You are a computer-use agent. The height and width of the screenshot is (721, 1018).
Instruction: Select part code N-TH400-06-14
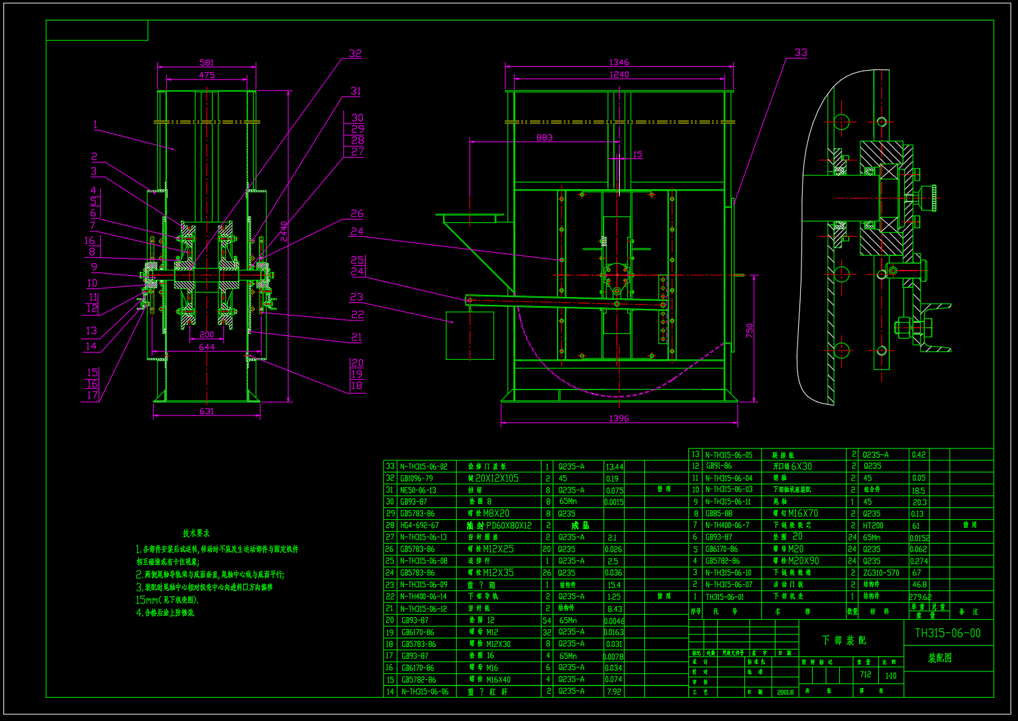(x=424, y=597)
